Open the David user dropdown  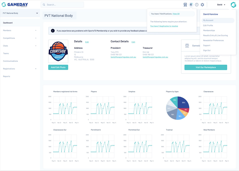coord(221,5)
